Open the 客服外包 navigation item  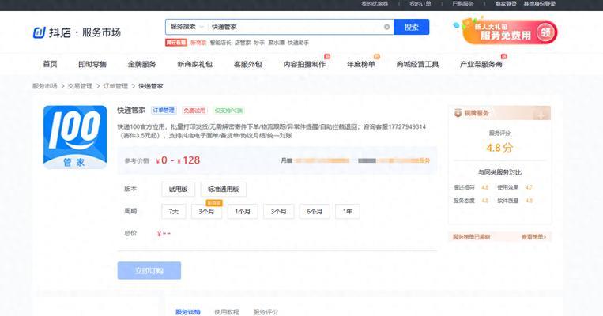[247, 64]
